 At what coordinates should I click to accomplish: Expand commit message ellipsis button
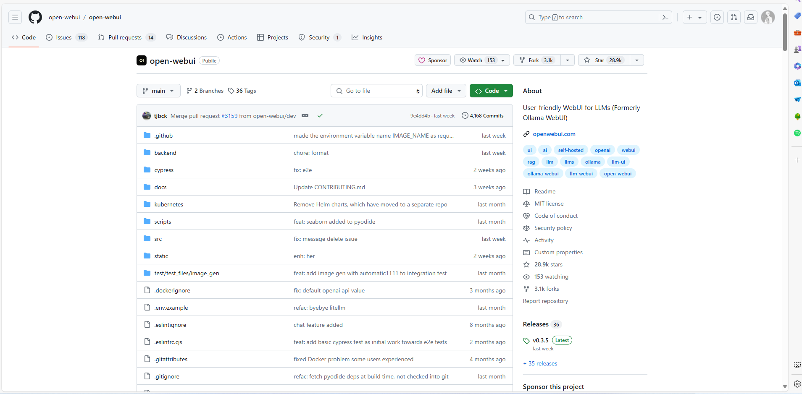click(x=305, y=115)
